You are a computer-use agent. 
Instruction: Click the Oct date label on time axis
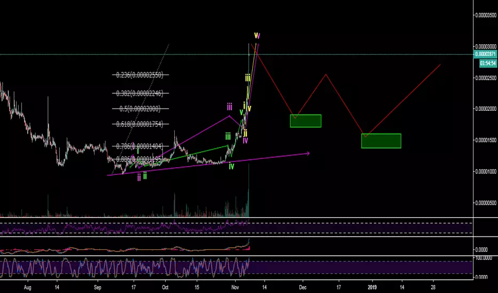[x=165, y=288]
